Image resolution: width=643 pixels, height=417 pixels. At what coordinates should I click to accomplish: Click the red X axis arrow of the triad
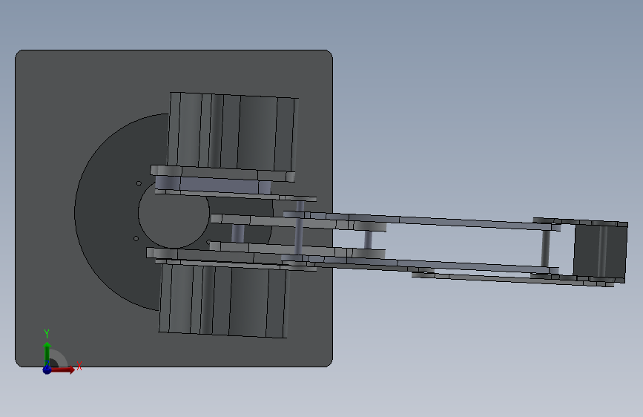click(62, 370)
